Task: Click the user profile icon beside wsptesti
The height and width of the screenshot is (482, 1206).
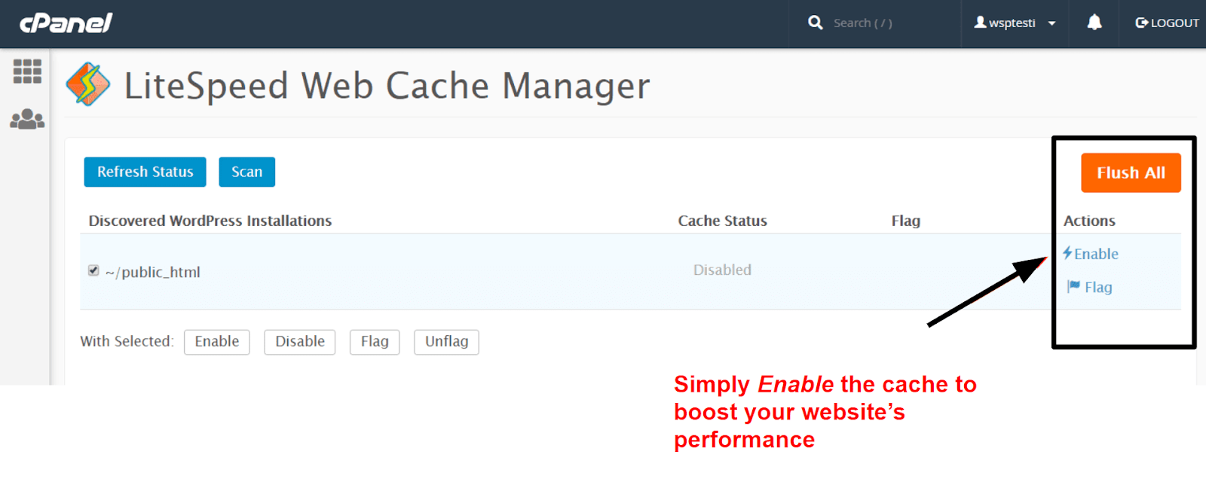Action: pyautogui.click(x=980, y=23)
